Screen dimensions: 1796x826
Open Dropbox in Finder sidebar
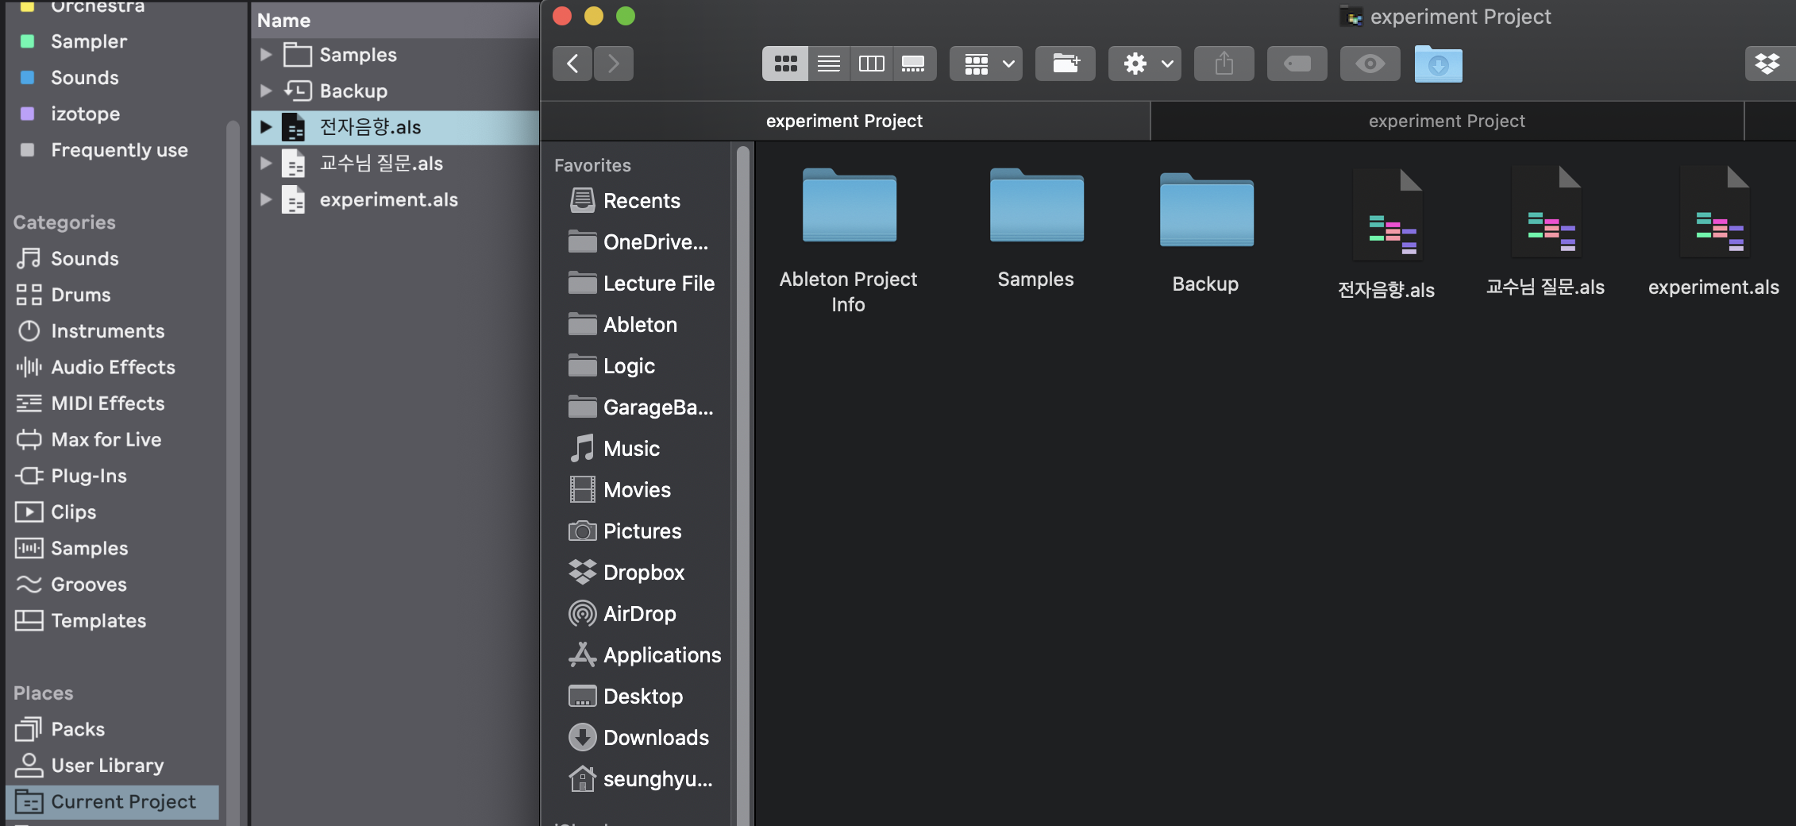627,573
